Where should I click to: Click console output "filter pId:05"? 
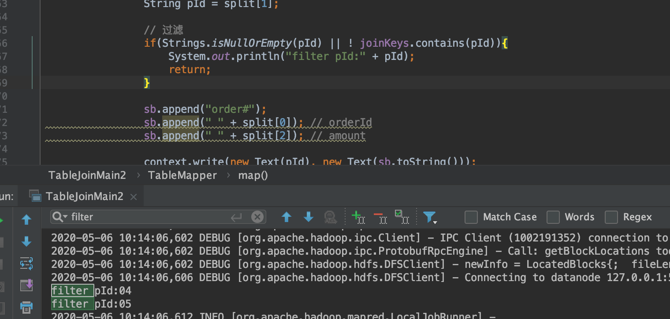pyautogui.click(x=91, y=304)
